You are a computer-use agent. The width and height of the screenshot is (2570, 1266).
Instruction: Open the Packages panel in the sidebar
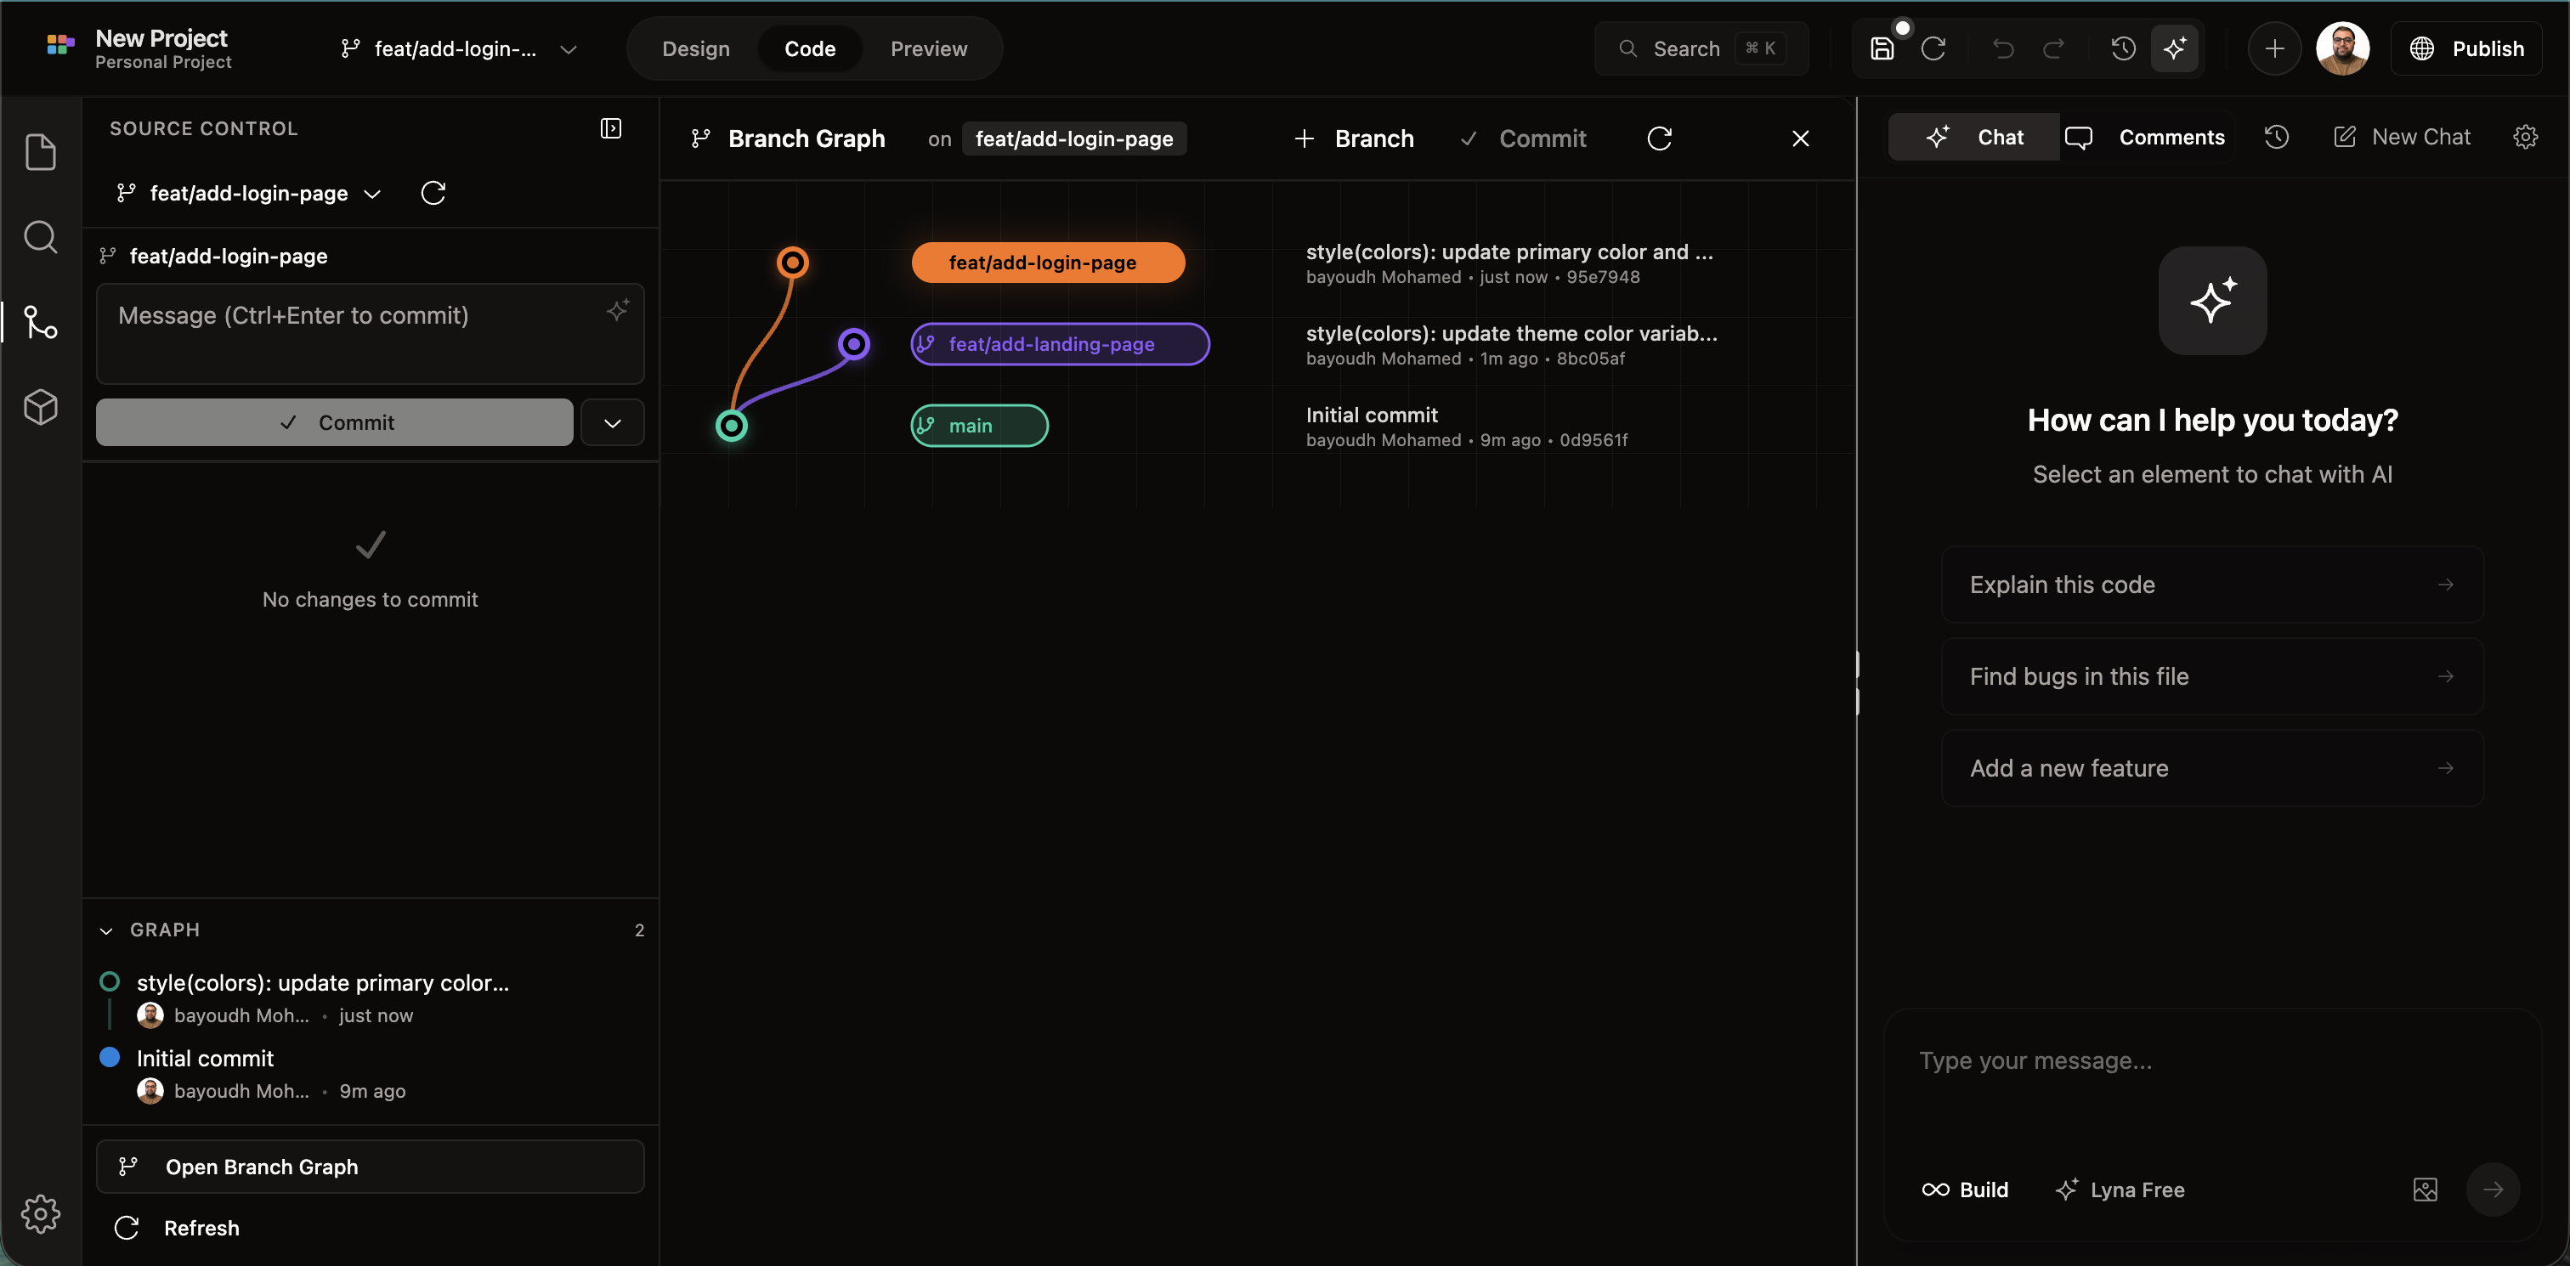[x=40, y=406]
